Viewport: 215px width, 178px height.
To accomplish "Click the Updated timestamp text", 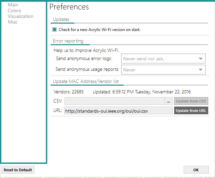I will tap(142, 92).
